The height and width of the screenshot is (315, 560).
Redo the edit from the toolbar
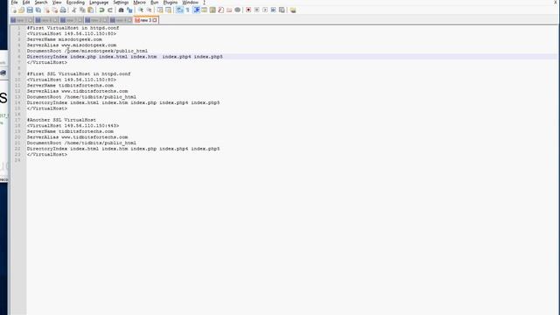(110, 10)
